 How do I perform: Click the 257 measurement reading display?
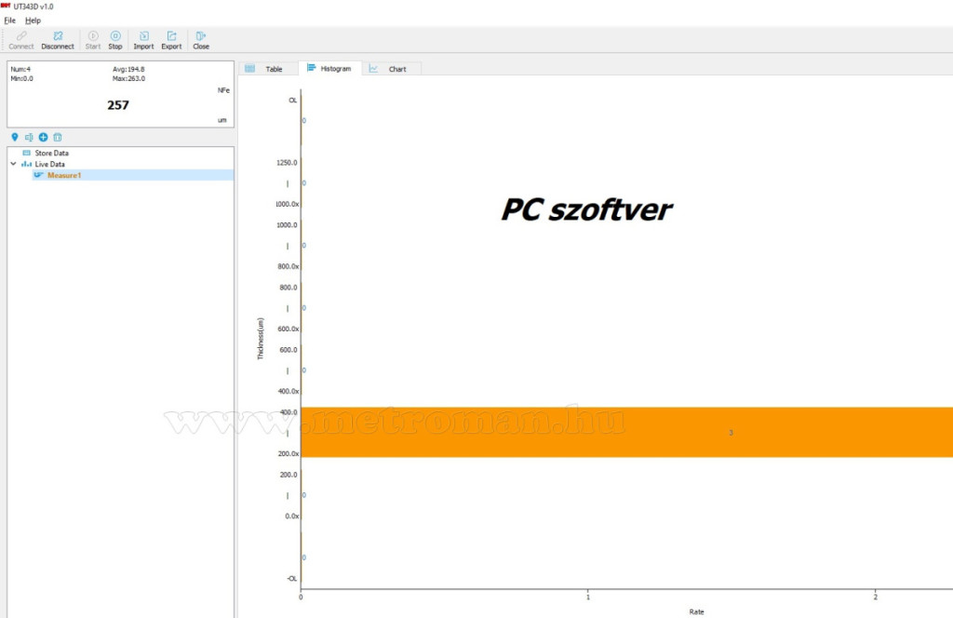click(118, 105)
